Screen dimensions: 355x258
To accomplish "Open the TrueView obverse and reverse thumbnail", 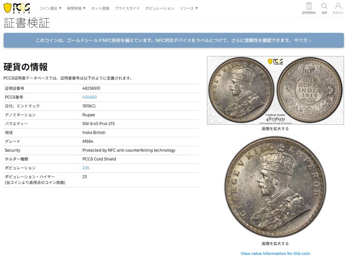I will 275,90.
